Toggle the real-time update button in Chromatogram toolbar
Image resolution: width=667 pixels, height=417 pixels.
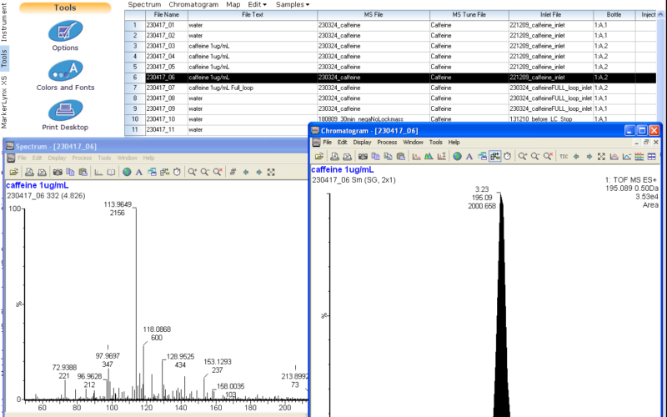[494, 156]
